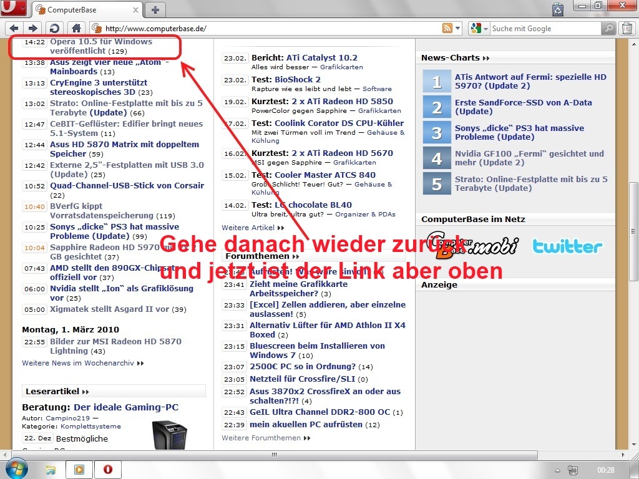This screenshot has height=479, width=639.
Task: Open Quad-Channel-USB-Stick von Corsair link
Action: (127, 186)
